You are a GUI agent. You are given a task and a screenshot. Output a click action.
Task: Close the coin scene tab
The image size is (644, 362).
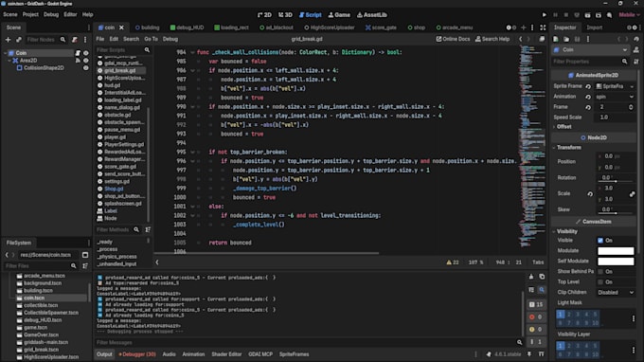(x=121, y=27)
